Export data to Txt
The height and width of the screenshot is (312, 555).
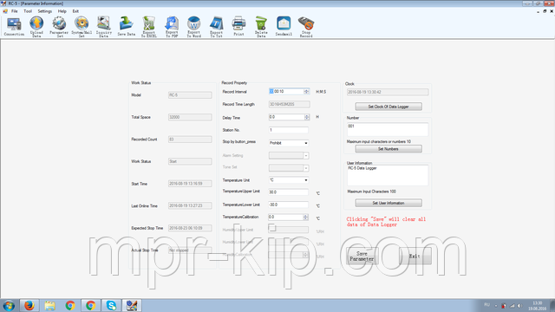click(216, 27)
